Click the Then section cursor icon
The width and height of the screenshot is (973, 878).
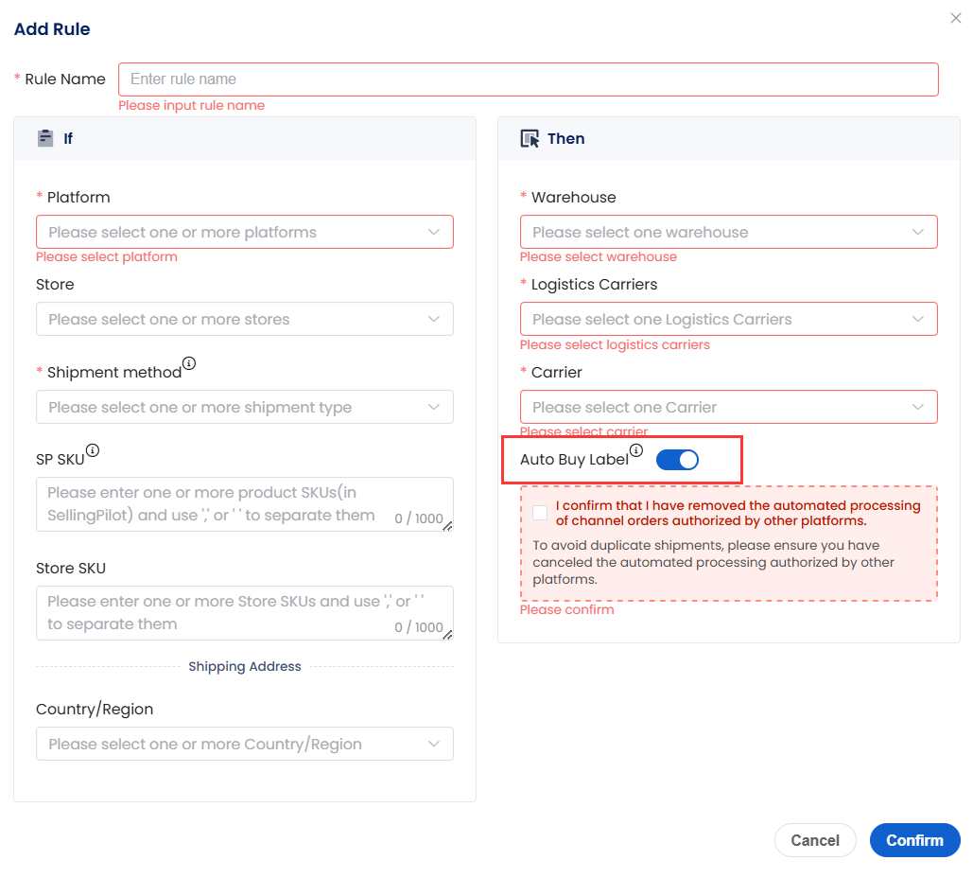tap(530, 138)
